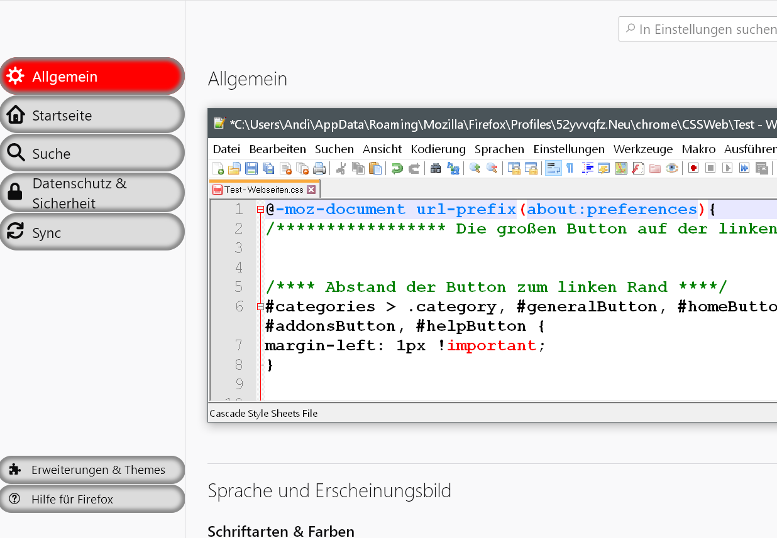Open Hilfe für Firefox
Screen dimensions: 777x538
(x=92, y=499)
